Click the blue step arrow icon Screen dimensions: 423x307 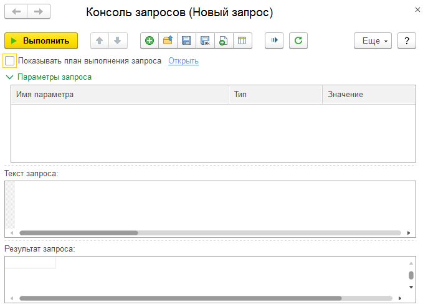coord(273,40)
